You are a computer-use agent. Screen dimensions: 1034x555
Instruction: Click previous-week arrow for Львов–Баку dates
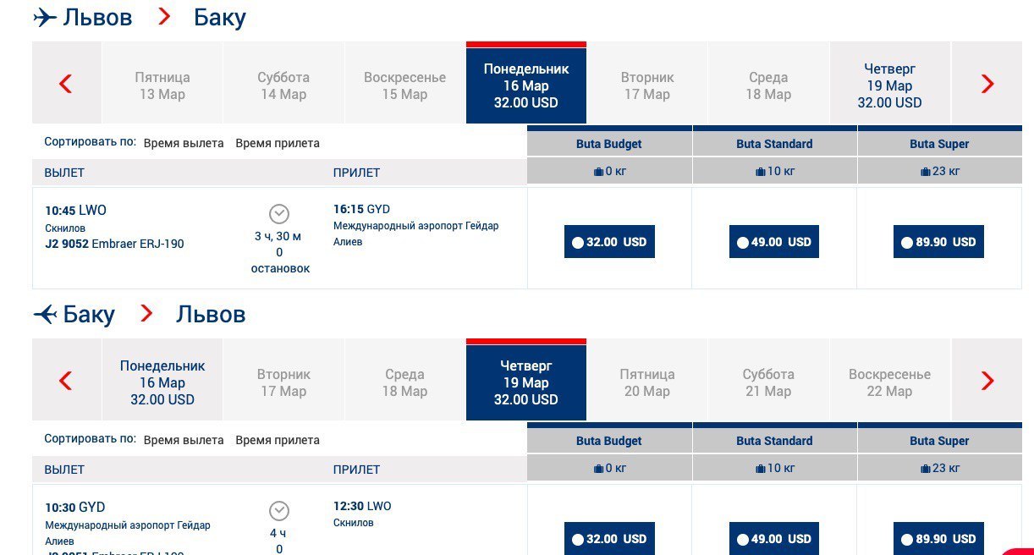(x=66, y=83)
